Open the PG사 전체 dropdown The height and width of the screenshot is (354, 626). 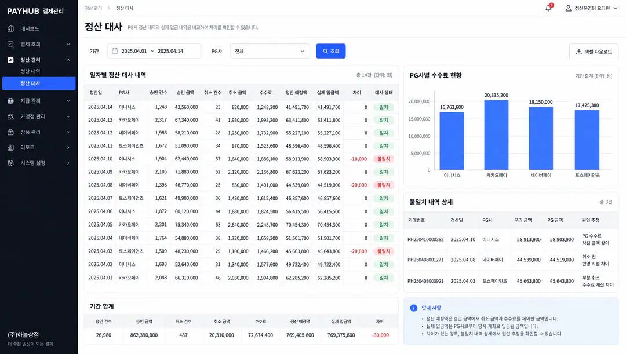pos(270,51)
